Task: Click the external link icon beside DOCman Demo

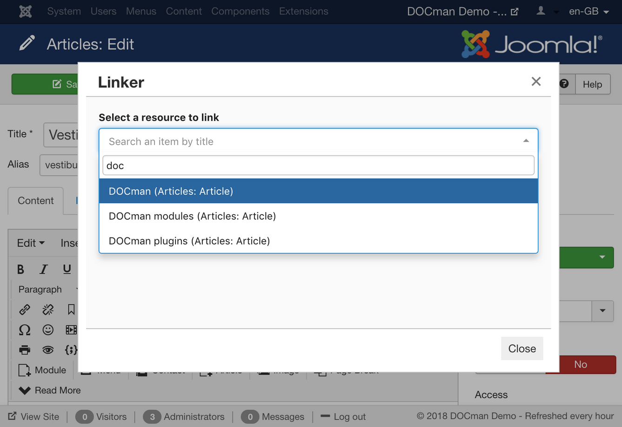Action: point(515,12)
